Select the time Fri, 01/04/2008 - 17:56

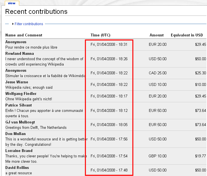[109, 139]
